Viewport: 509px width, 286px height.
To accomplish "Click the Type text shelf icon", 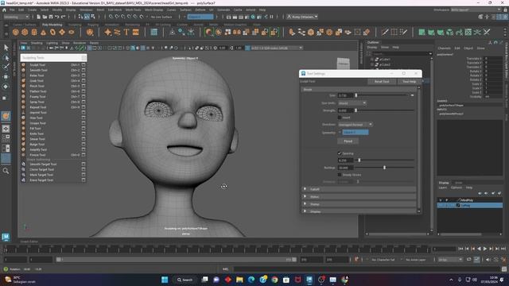I will (126, 32).
